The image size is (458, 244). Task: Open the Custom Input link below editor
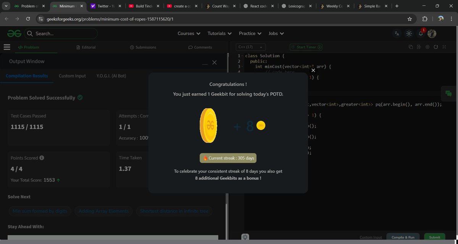tap(371, 237)
